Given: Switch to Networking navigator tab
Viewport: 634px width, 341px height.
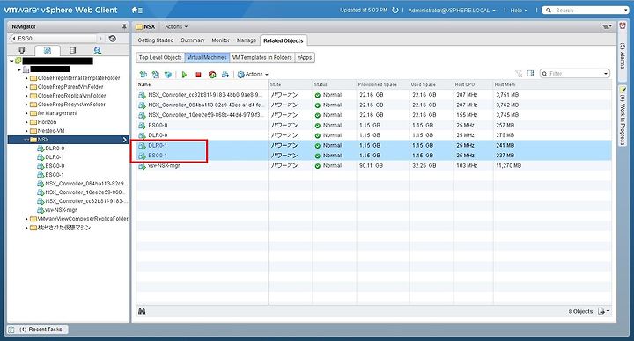Looking at the screenshot, I should [x=98, y=50].
